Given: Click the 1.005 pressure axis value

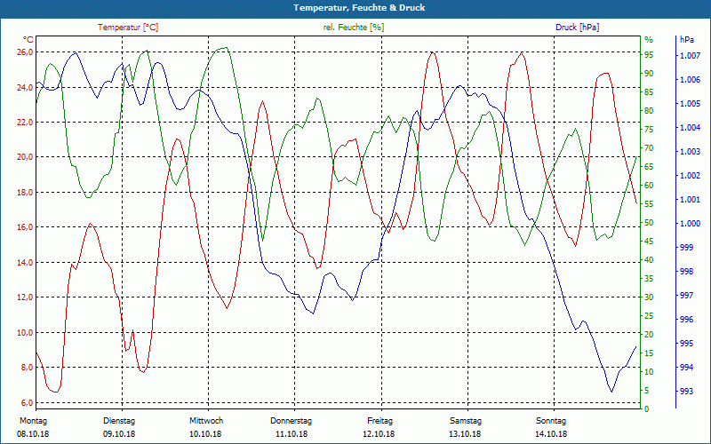Looking at the screenshot, I should [x=690, y=104].
